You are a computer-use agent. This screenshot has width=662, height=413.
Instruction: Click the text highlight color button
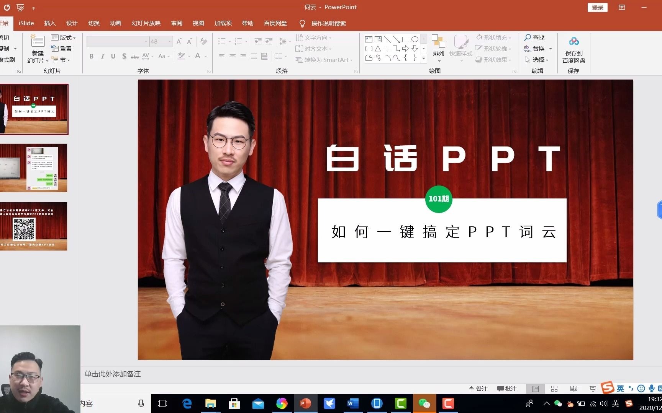pos(181,56)
